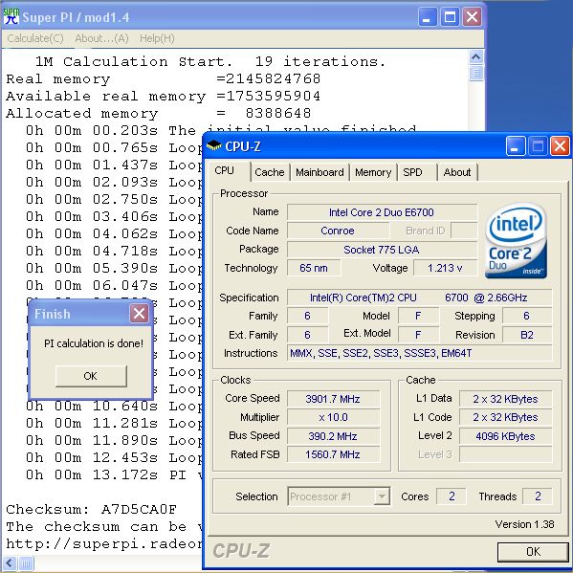
Task: Click the L1 Code value 2 x 32 KBytes
Action: 505,417
